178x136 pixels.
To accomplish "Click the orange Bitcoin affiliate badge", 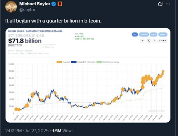I will coord(60,4).
